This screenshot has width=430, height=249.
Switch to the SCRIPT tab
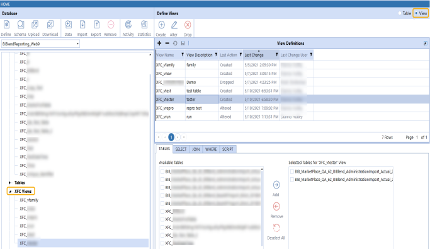coord(228,149)
